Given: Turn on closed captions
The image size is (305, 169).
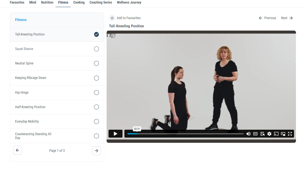Looking at the screenshot, I should tap(255, 134).
